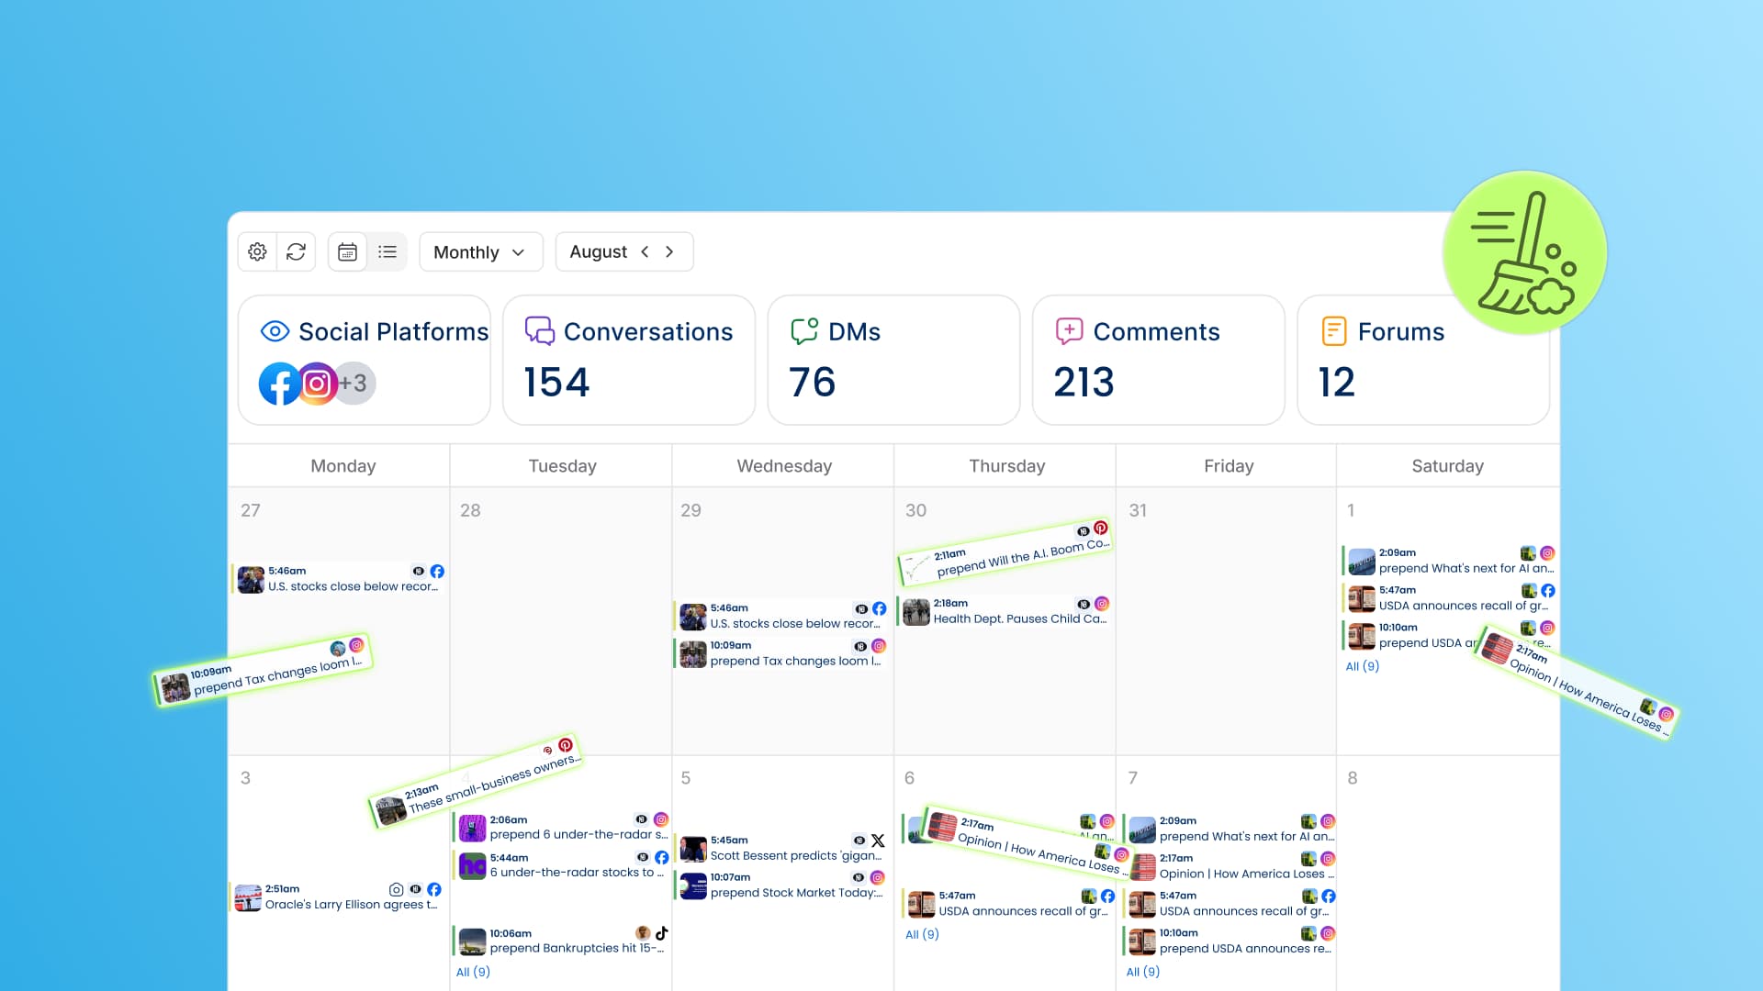Viewport: 1763px width, 991px height.
Task: Go to the previous month with the left chevron
Action: (x=645, y=251)
